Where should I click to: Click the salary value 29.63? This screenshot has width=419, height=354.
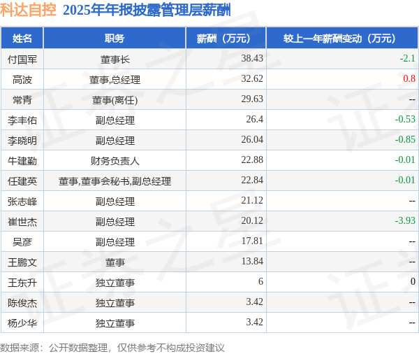[x=252, y=99]
